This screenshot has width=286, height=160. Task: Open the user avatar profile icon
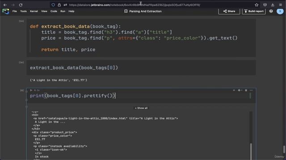pos(280,11)
